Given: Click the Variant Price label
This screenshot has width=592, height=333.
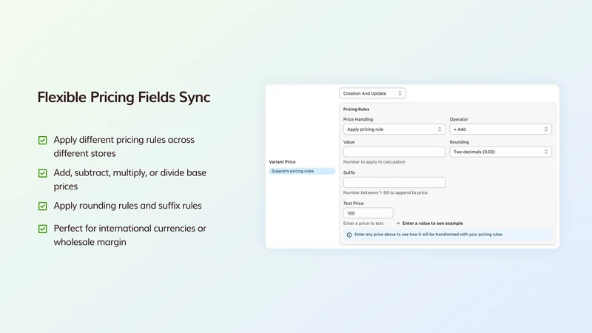Looking at the screenshot, I should click(x=282, y=161).
